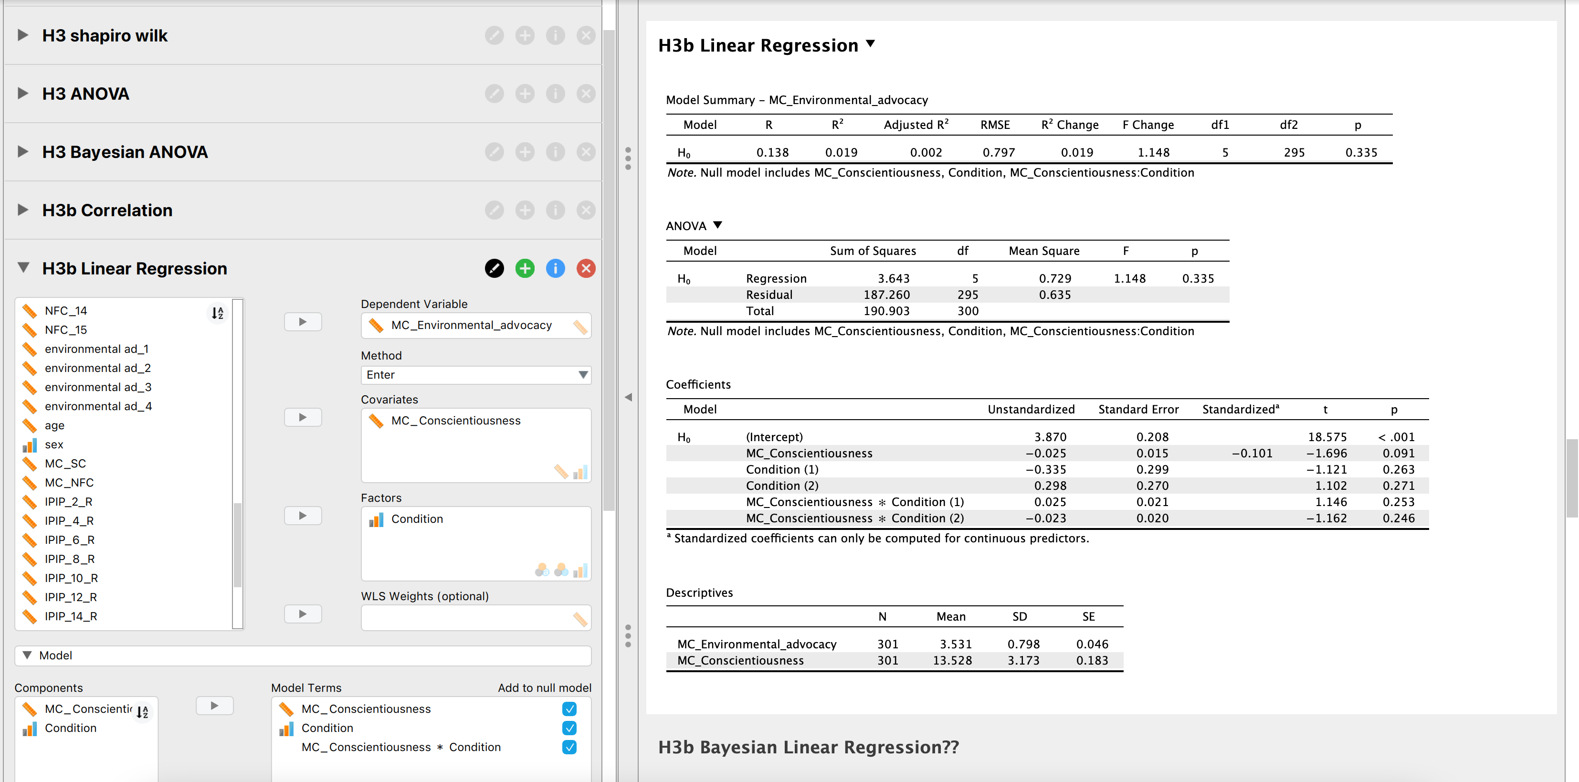Show info for H3 Bayesian ANOVA
The width and height of the screenshot is (1579, 782).
tap(555, 151)
